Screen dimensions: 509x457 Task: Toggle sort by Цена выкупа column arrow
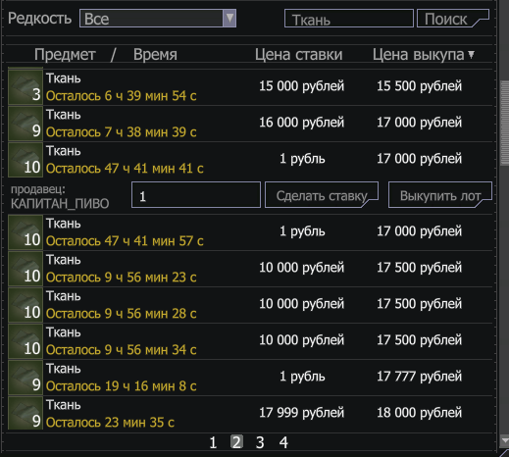(471, 54)
